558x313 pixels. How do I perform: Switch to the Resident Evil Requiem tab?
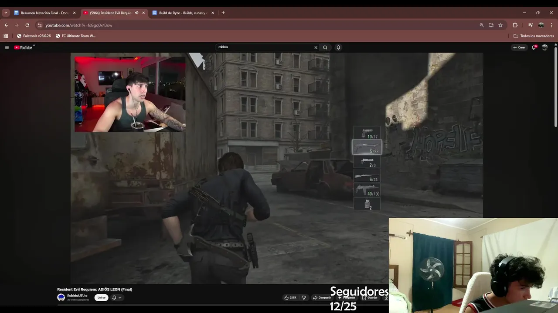click(x=114, y=13)
